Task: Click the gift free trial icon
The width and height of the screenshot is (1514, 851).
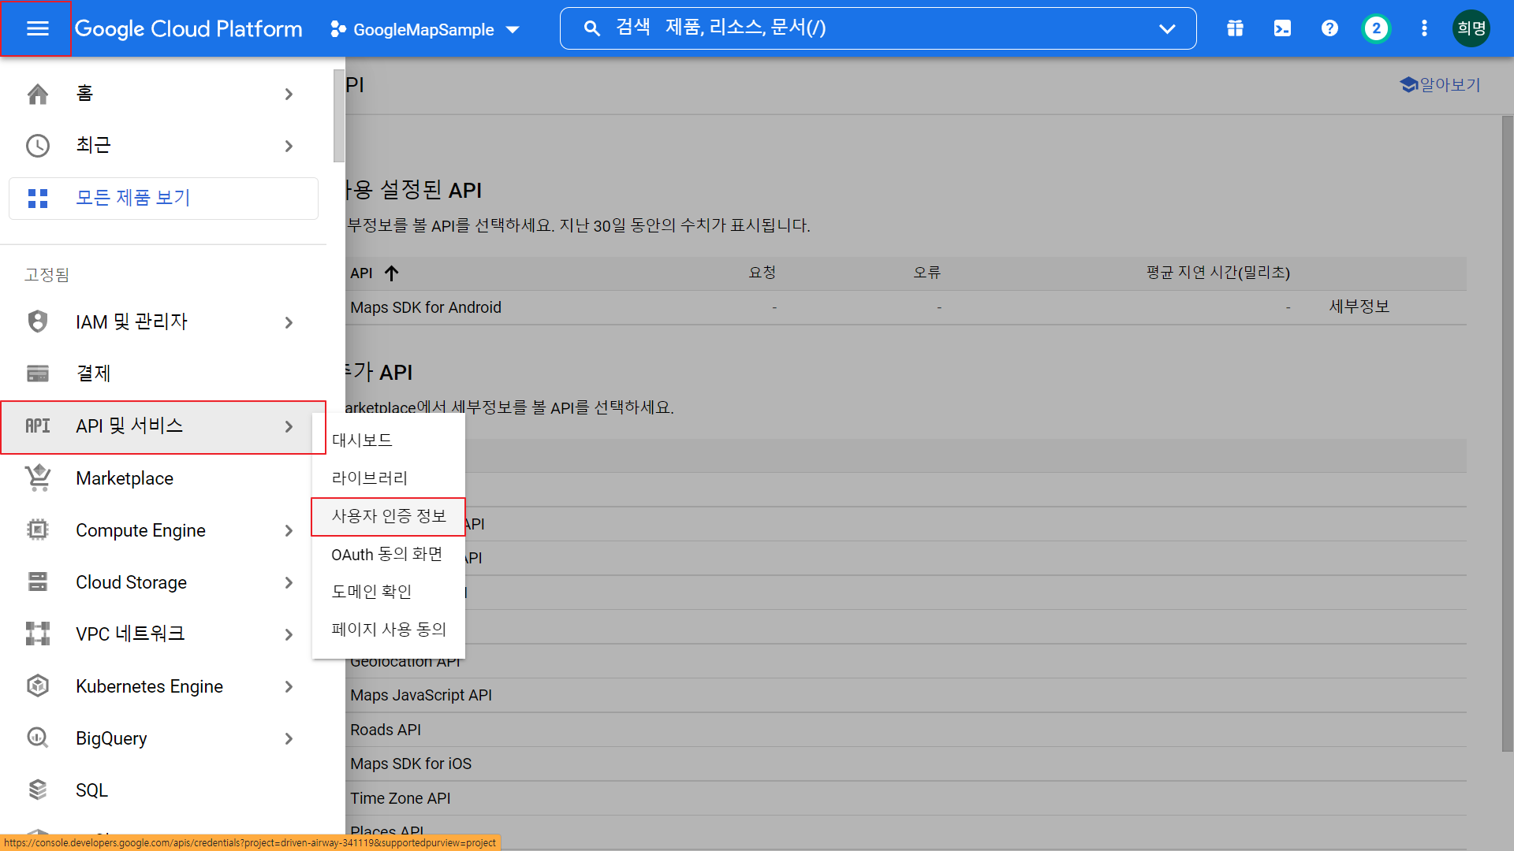Action: coord(1235,28)
